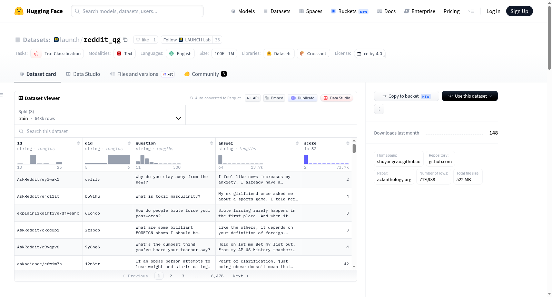Switch to the Dataset card tab

coord(38,74)
